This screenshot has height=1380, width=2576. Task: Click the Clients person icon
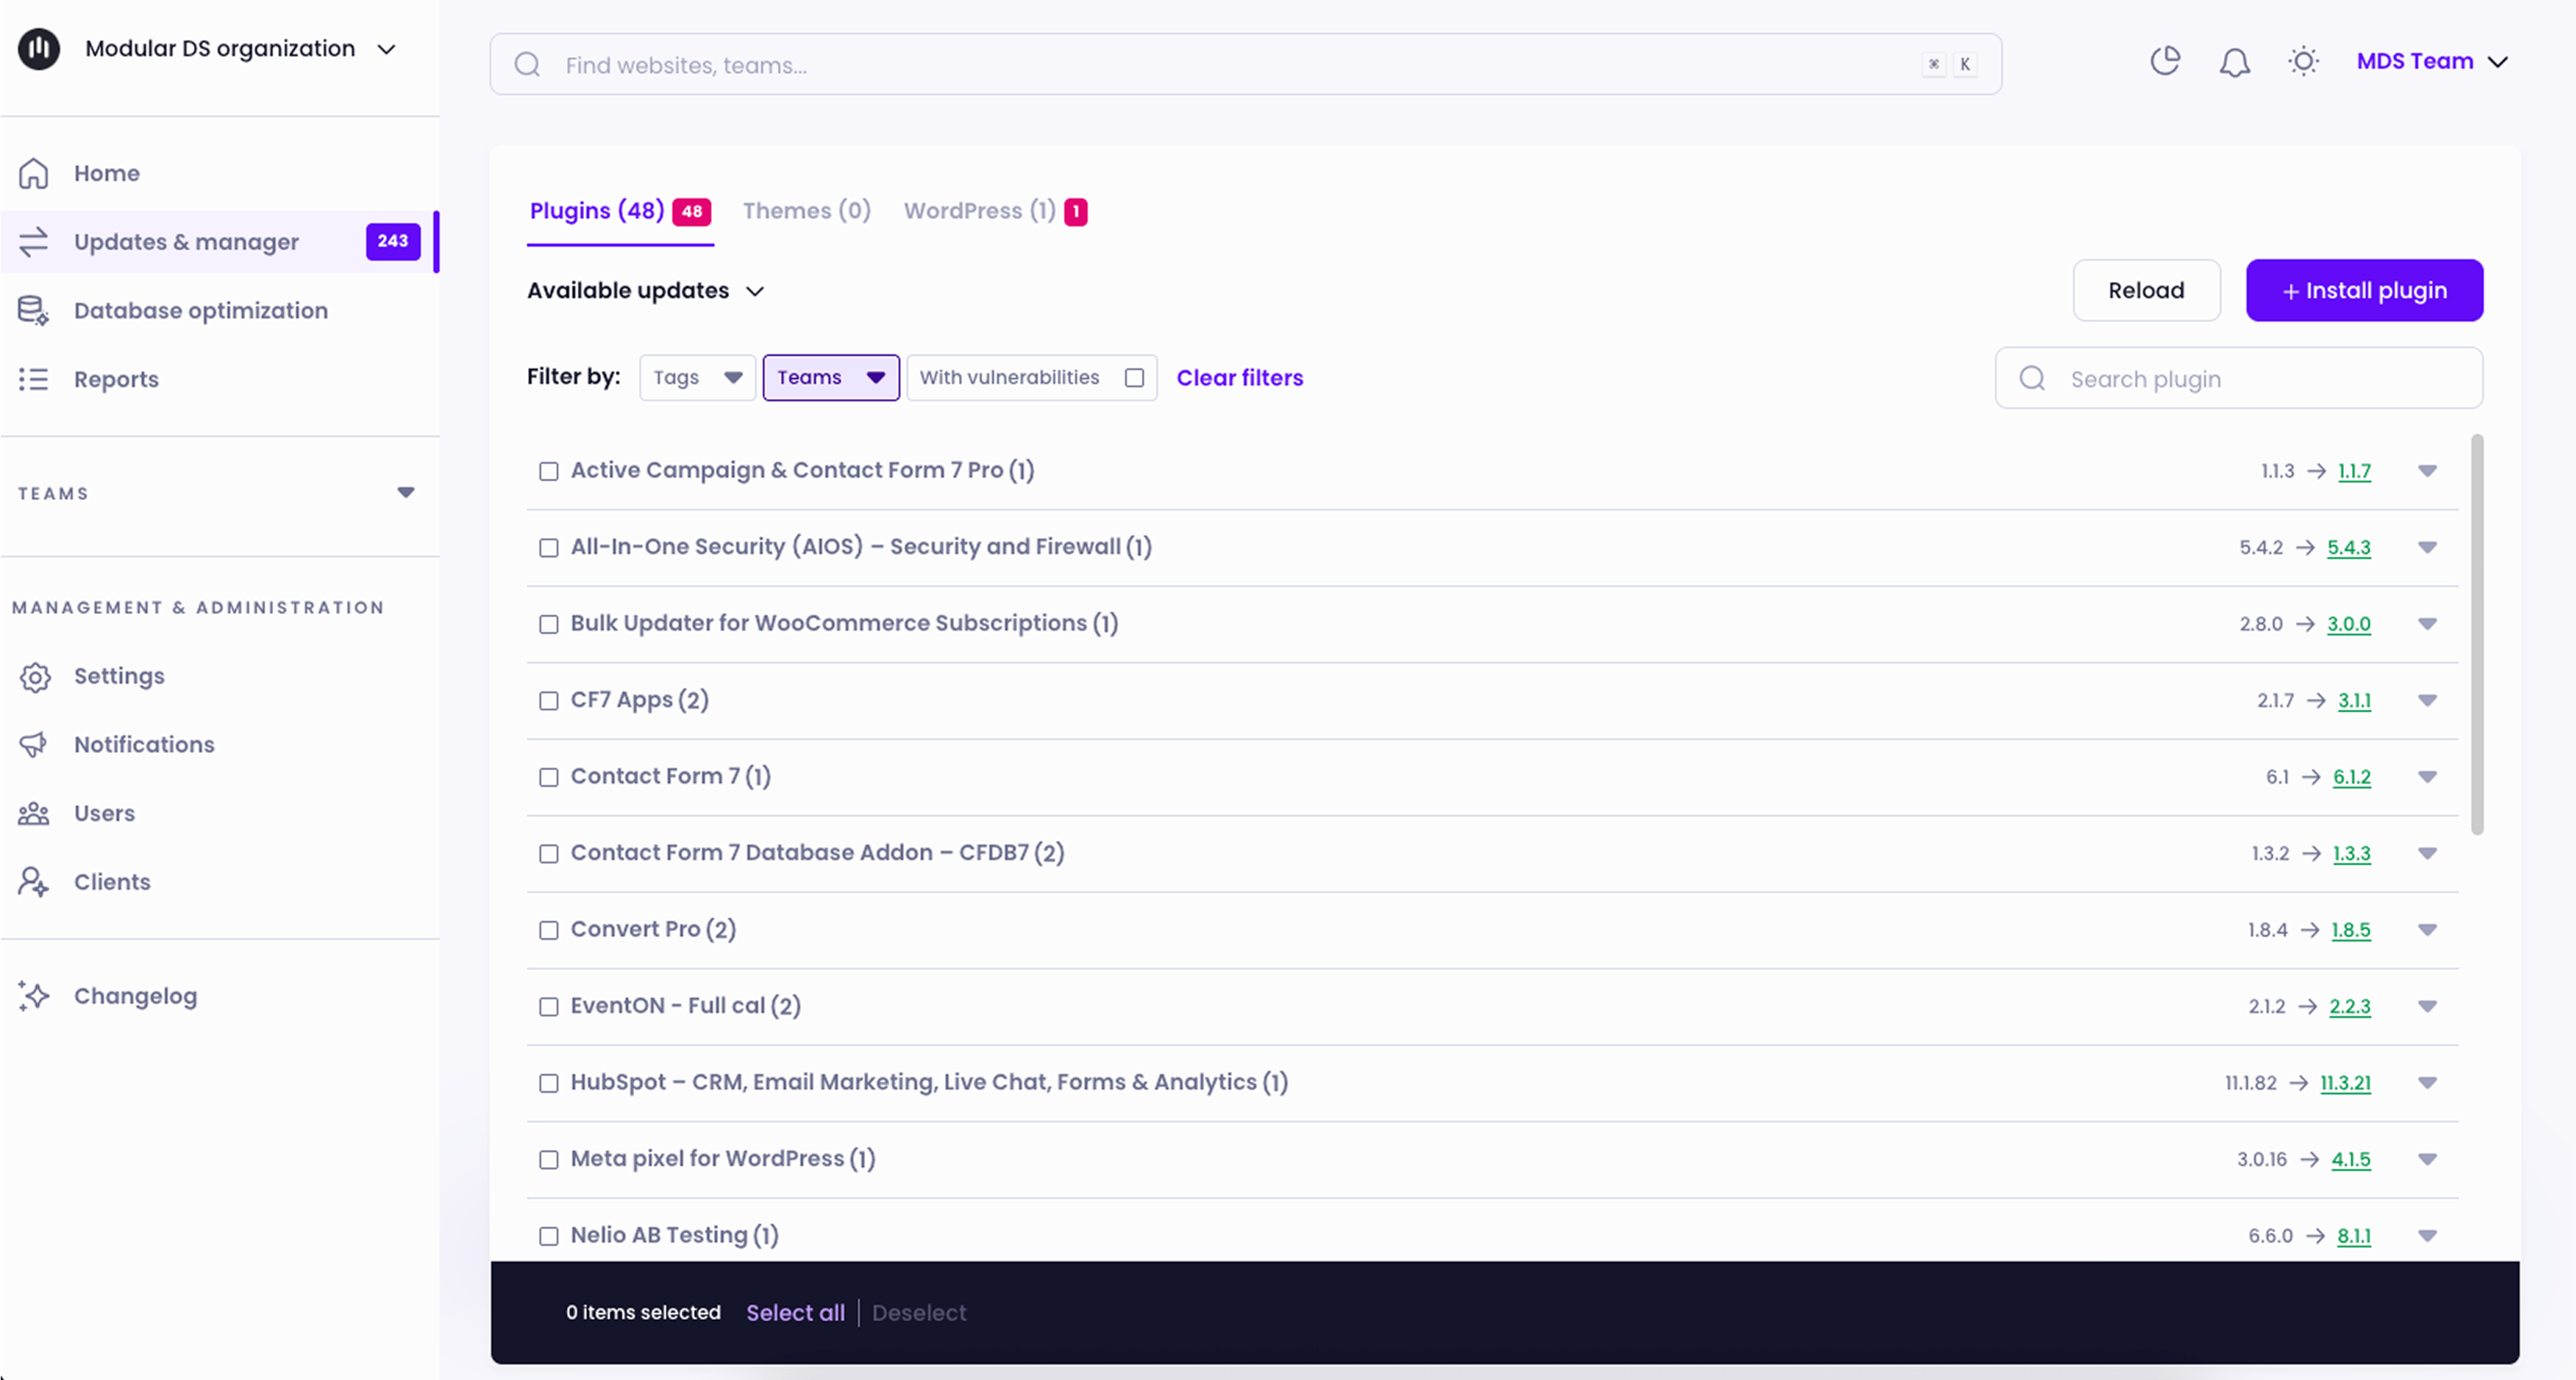[34, 882]
